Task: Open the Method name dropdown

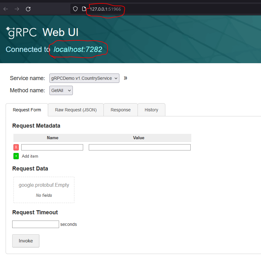Action: click(61, 90)
